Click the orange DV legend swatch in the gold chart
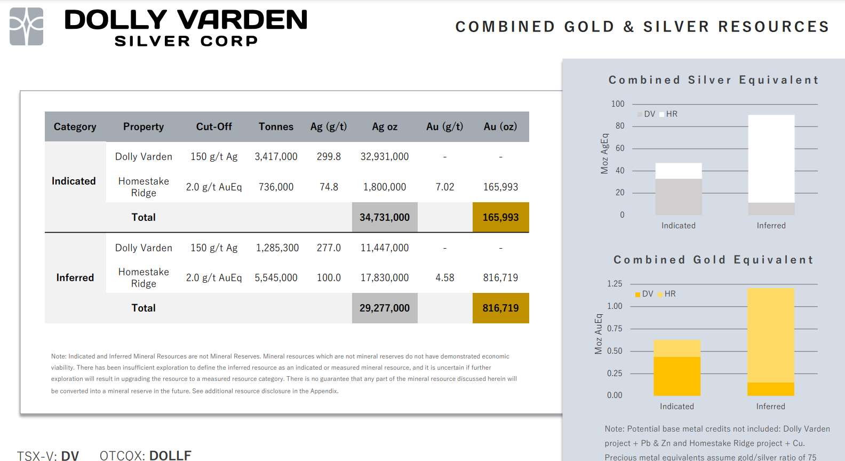The width and height of the screenshot is (845, 461). pyautogui.click(x=637, y=295)
